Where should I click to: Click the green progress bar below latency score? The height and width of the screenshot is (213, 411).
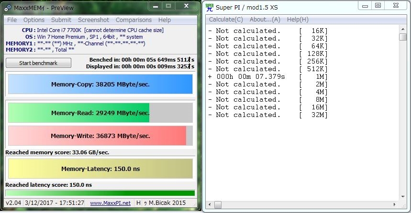100,193
